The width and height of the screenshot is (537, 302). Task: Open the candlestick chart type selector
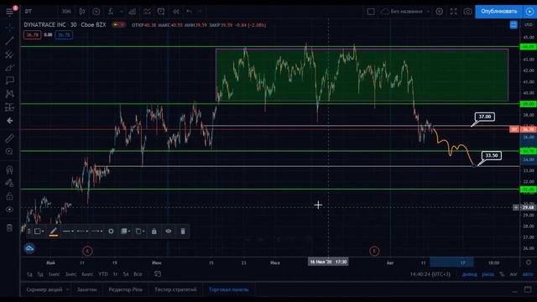[x=82, y=11]
